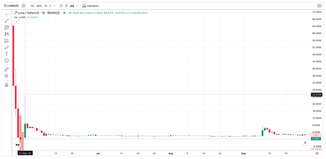Click the Jul date axis label
The height and width of the screenshot is (159, 326).
98,154
